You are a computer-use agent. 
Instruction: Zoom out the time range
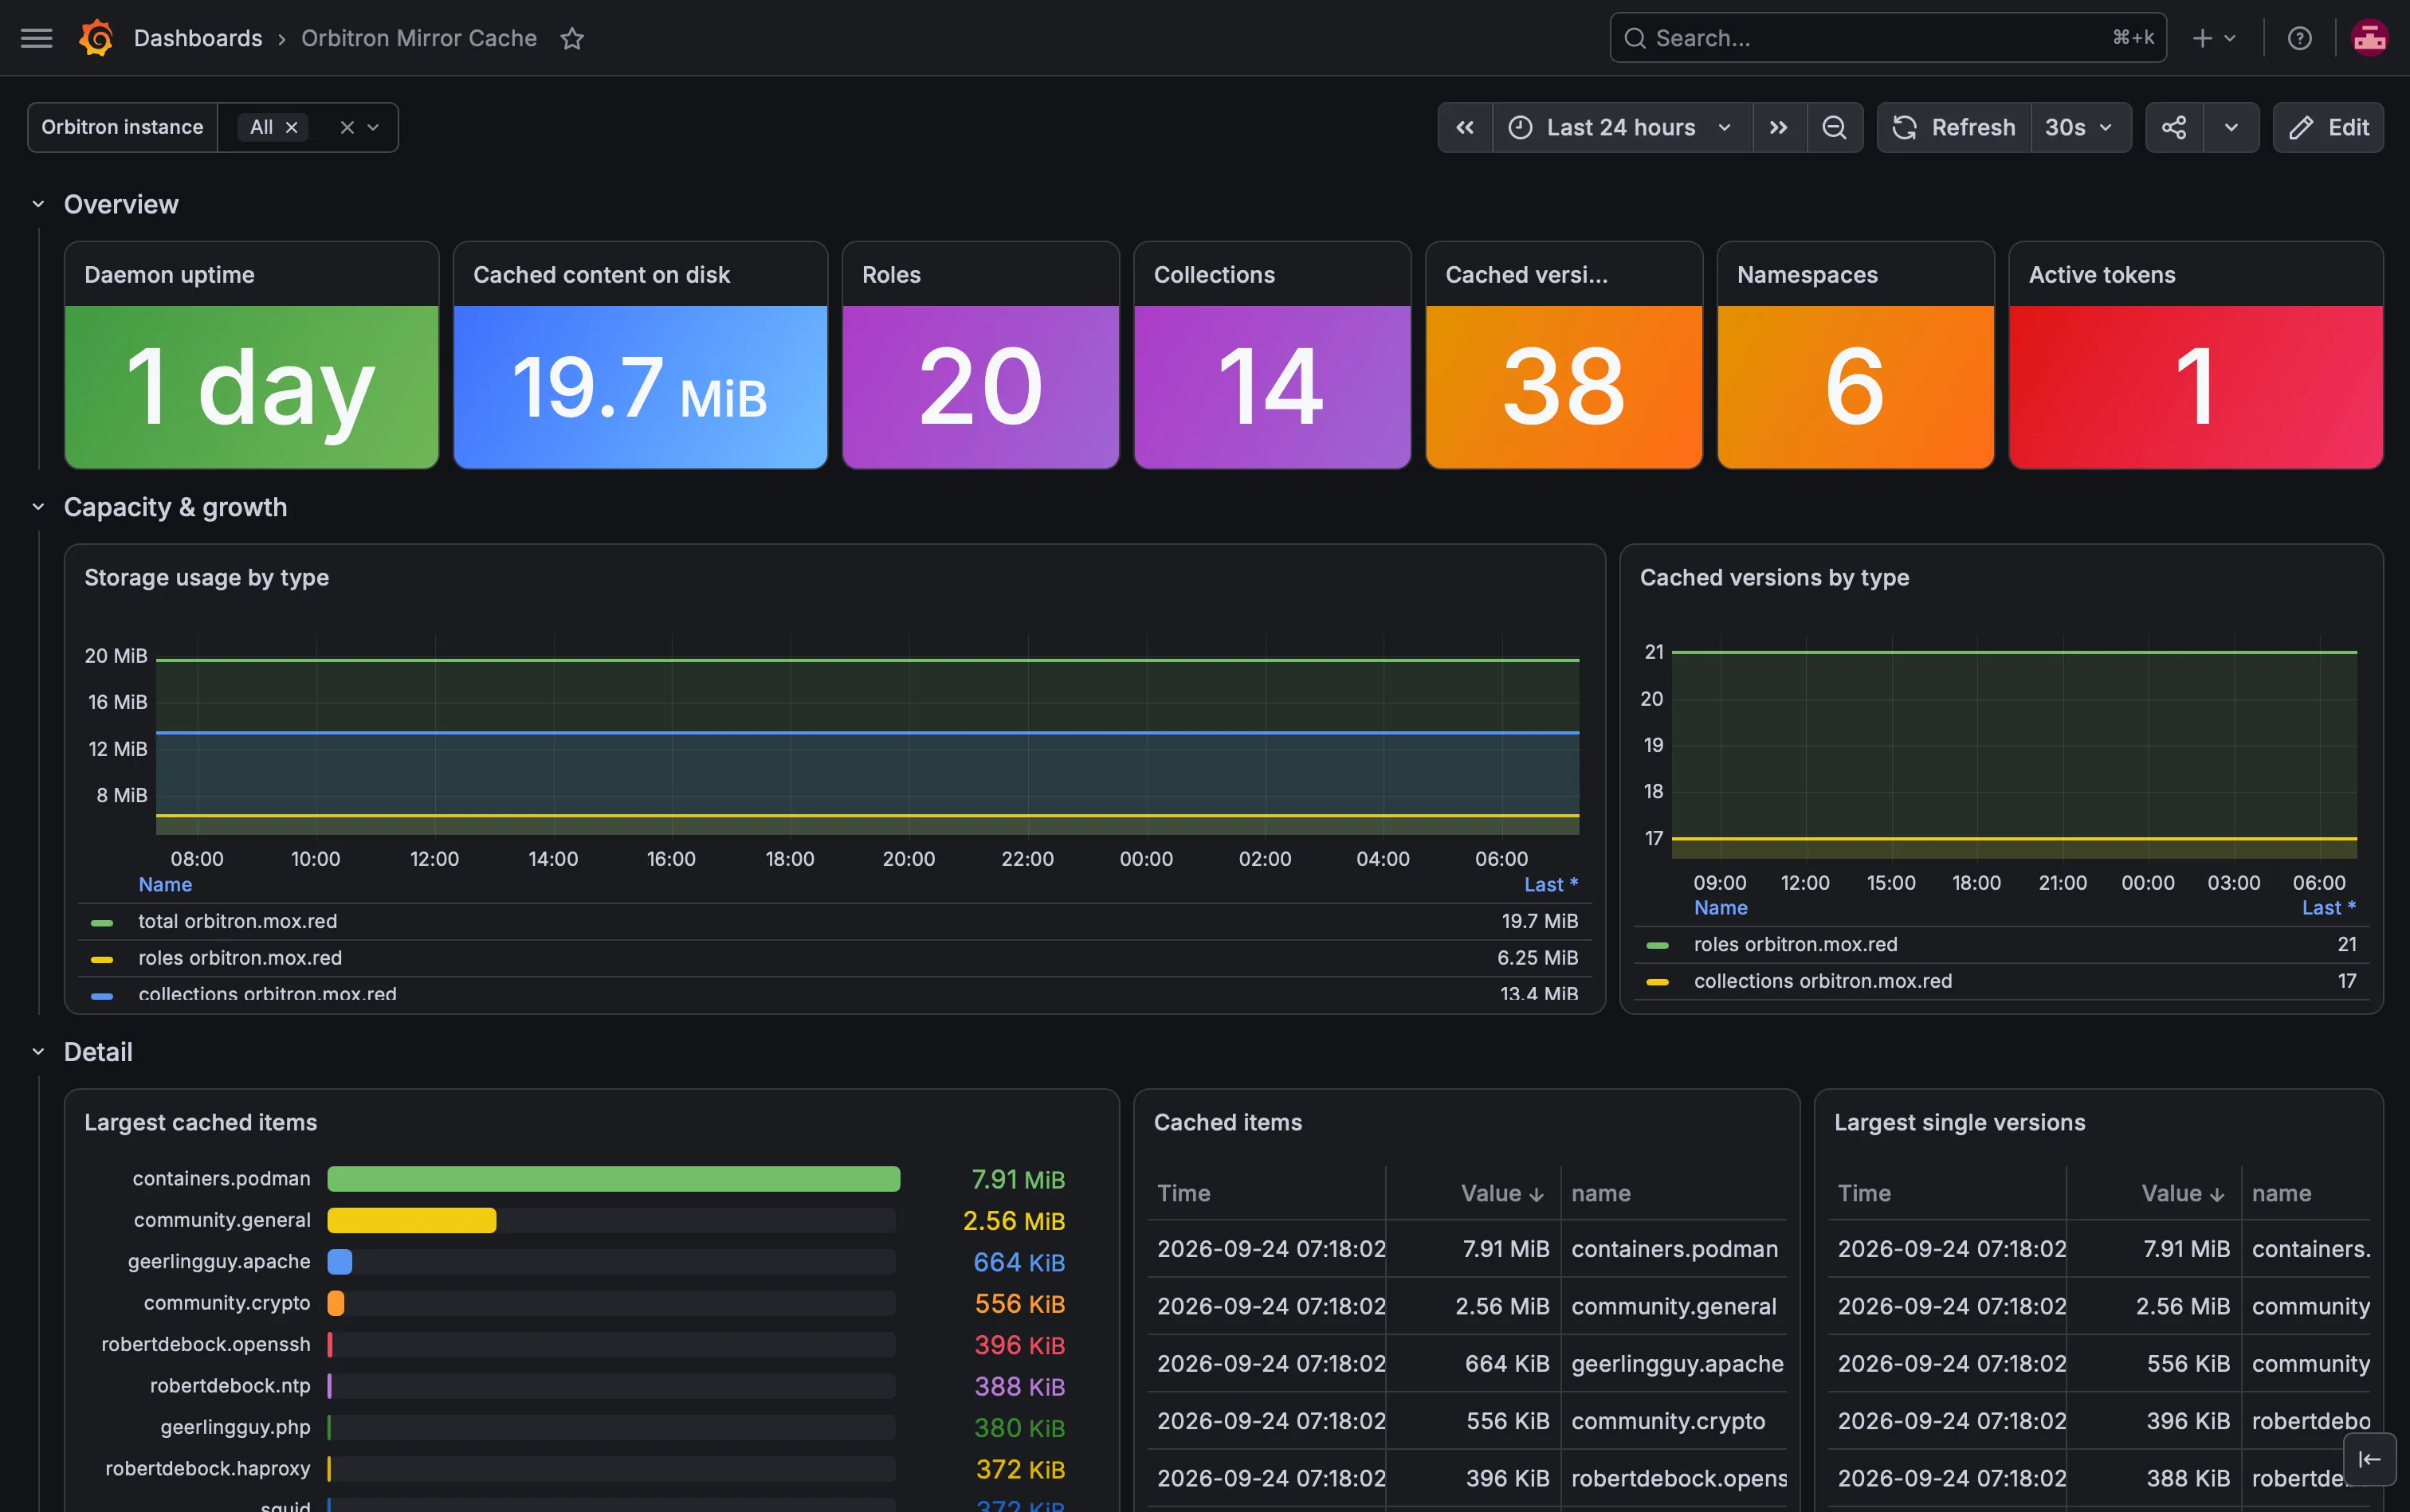coord(1835,127)
